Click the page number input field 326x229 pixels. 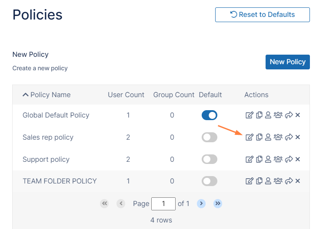pyautogui.click(x=163, y=203)
